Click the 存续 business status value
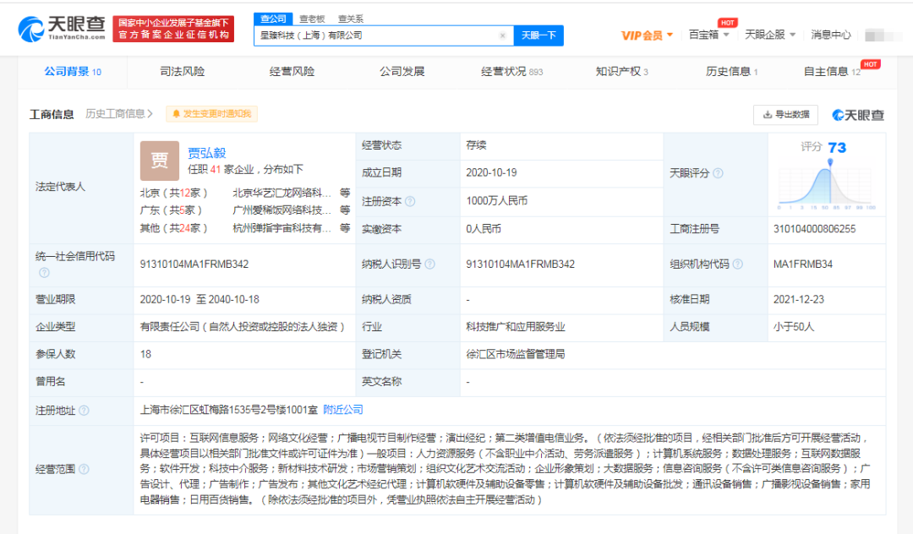913x534 pixels. click(476, 145)
